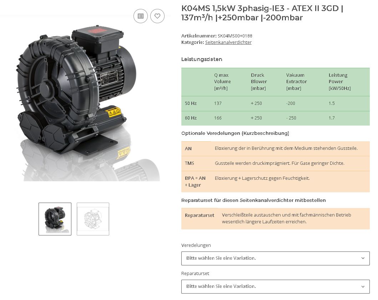Image resolution: width=378 pixels, height=300 pixels.
Task: Click the Leistungsdaten section heading
Action: 202,59
